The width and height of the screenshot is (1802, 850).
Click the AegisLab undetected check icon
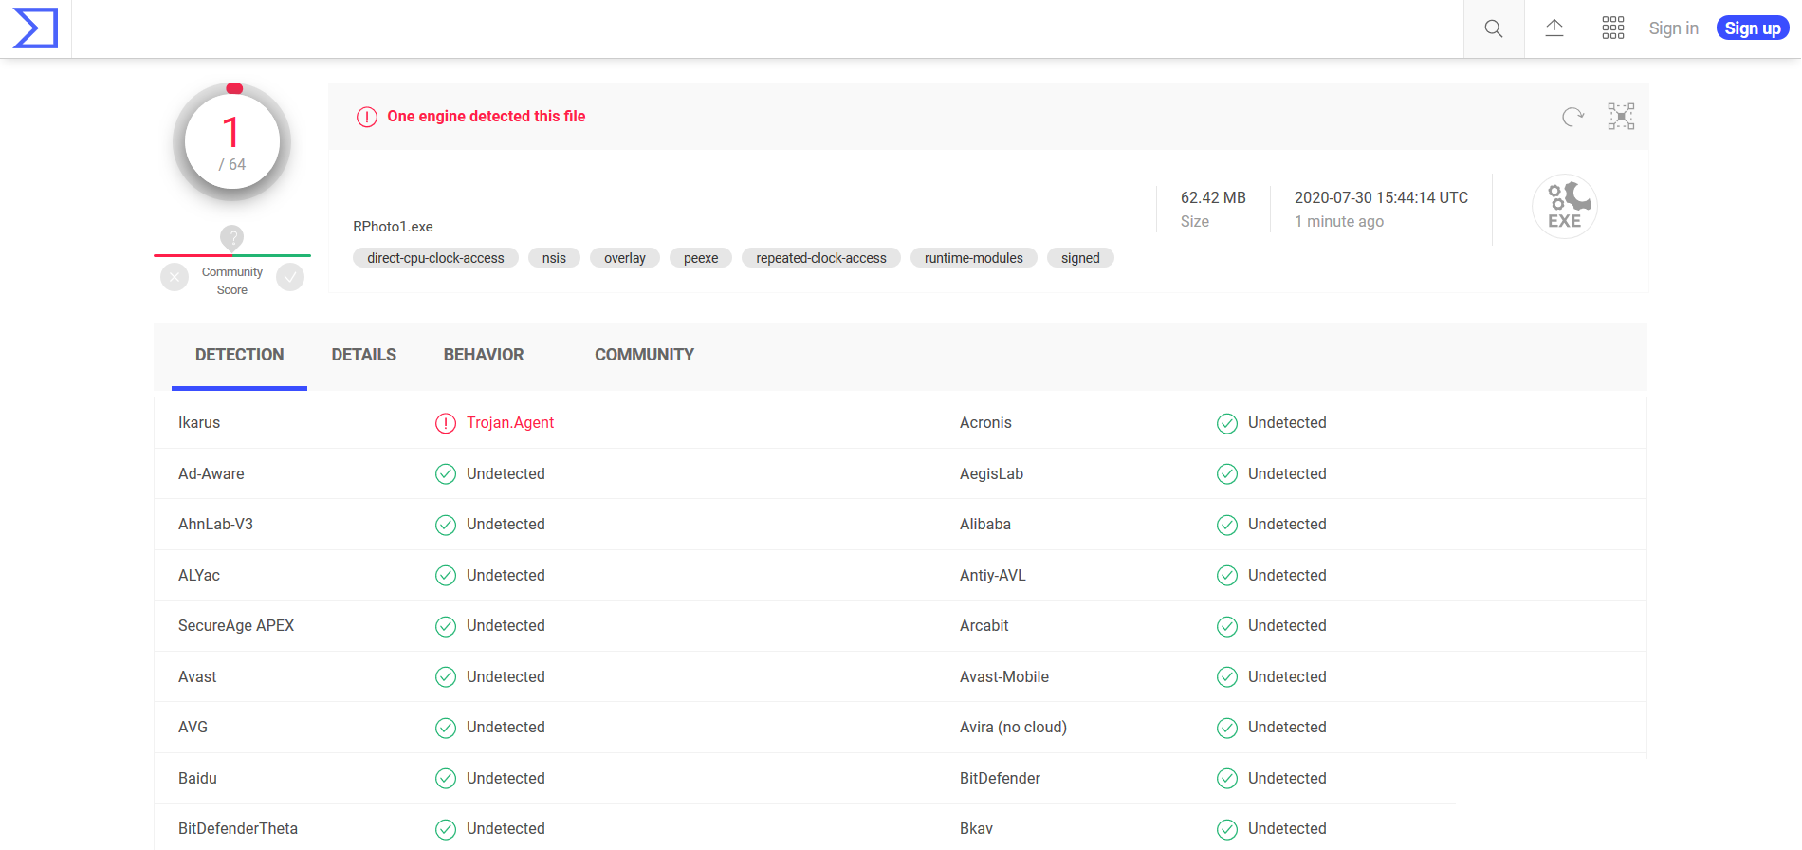coord(1227,474)
